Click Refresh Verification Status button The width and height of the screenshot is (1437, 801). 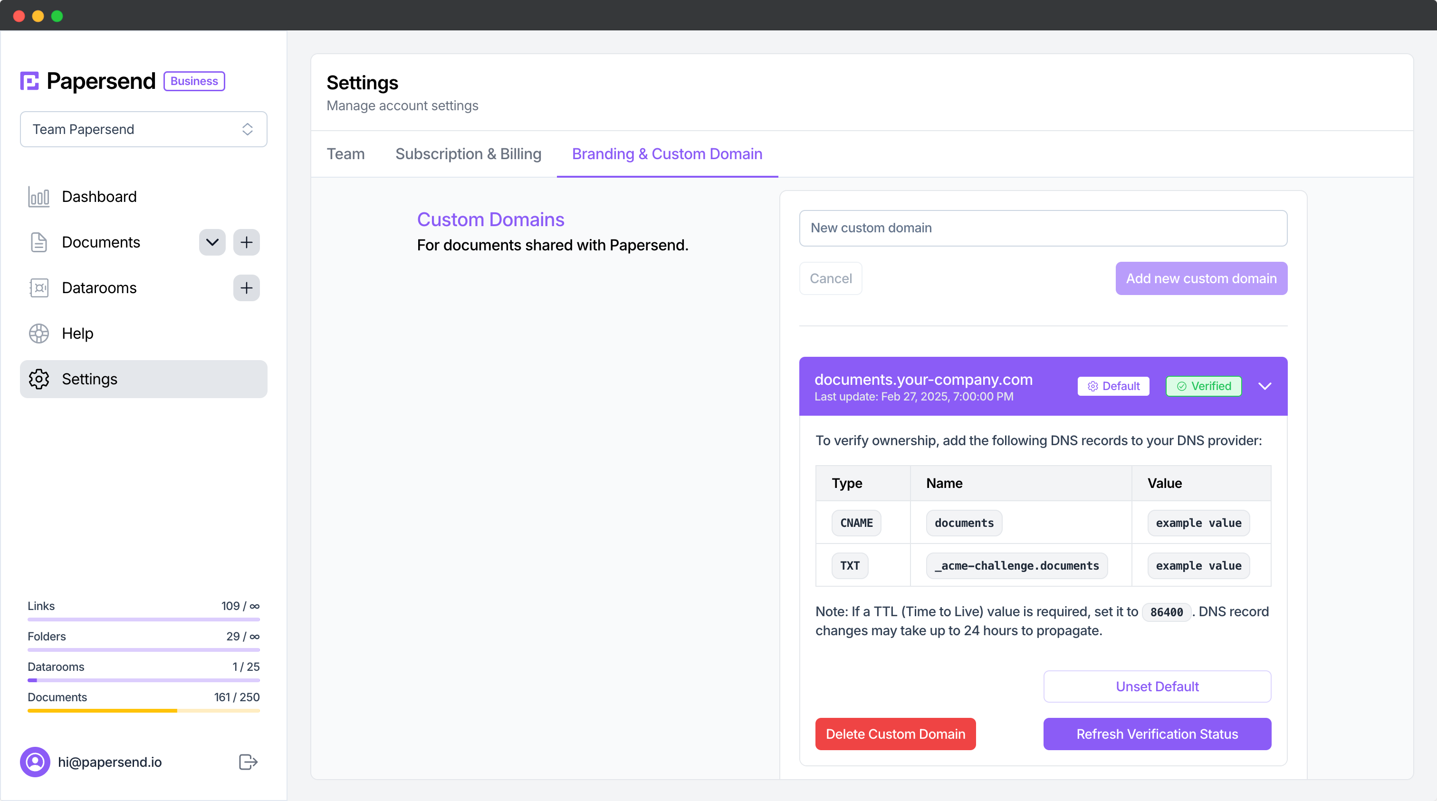(x=1157, y=734)
